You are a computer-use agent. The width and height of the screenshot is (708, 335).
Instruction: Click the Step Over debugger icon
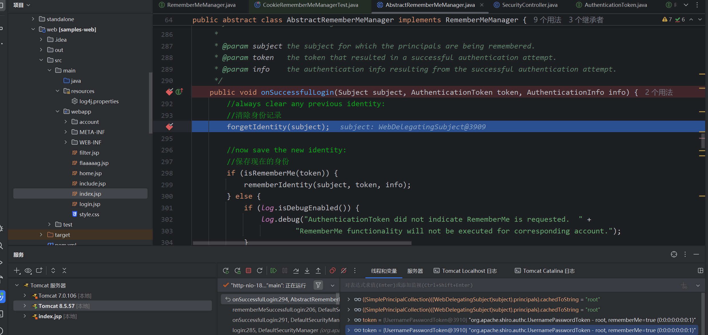(x=296, y=271)
